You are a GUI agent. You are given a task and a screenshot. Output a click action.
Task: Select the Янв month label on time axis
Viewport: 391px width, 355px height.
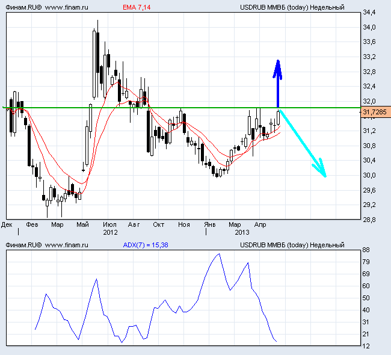click(x=209, y=224)
